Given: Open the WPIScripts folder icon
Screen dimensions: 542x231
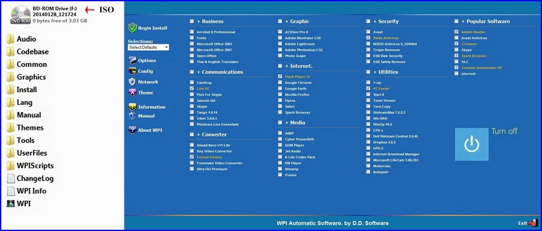Looking at the screenshot, I should coord(11,166).
